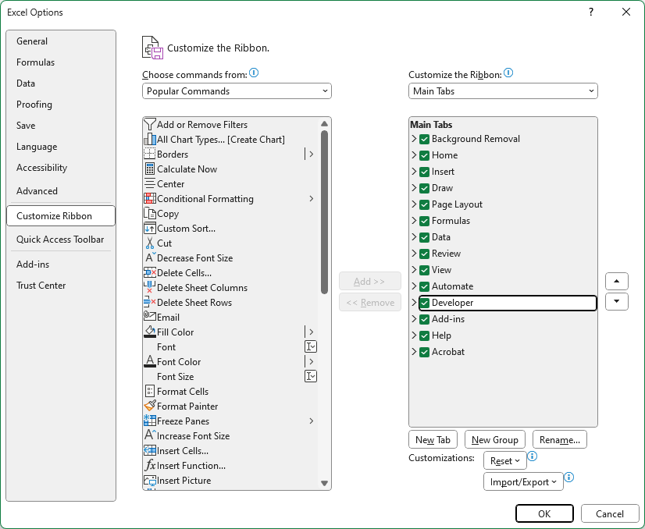
Task: Open the Popular Commands dropdown
Action: 237,91
